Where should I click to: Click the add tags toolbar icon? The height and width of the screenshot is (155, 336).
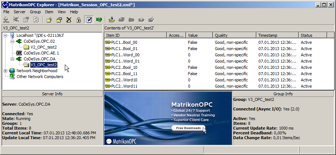click(112, 20)
